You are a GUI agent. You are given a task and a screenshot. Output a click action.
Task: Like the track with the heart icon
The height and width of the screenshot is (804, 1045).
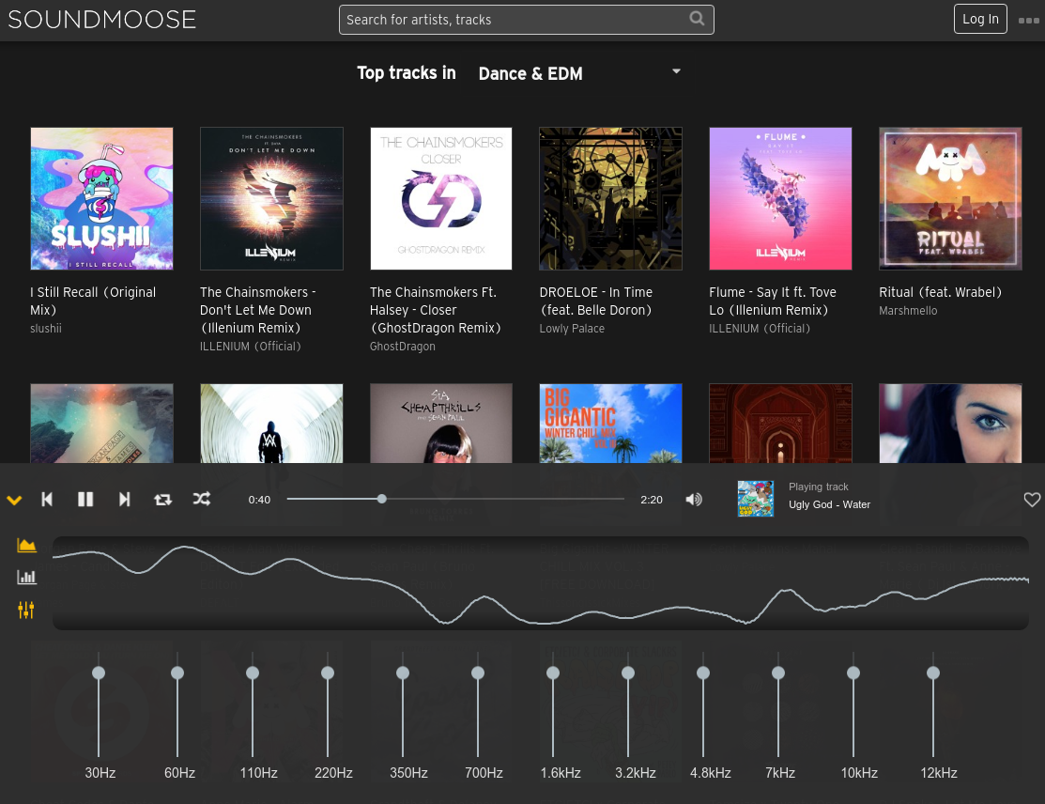coord(1032,500)
